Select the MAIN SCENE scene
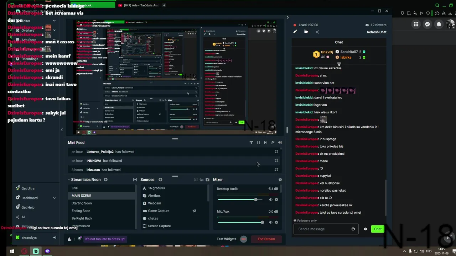The height and width of the screenshot is (256, 456). pos(102,196)
